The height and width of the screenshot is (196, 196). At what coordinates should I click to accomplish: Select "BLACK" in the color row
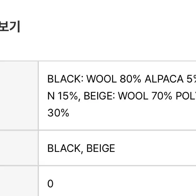[64, 148]
